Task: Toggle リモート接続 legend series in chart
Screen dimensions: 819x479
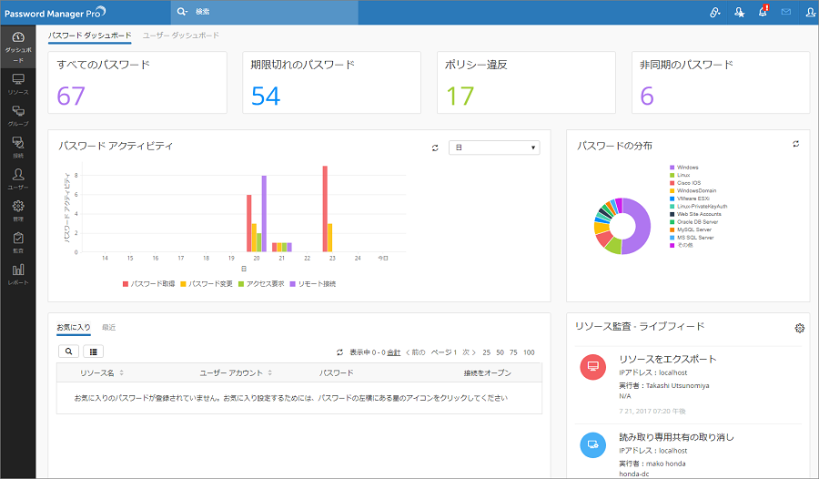Action: (x=312, y=284)
